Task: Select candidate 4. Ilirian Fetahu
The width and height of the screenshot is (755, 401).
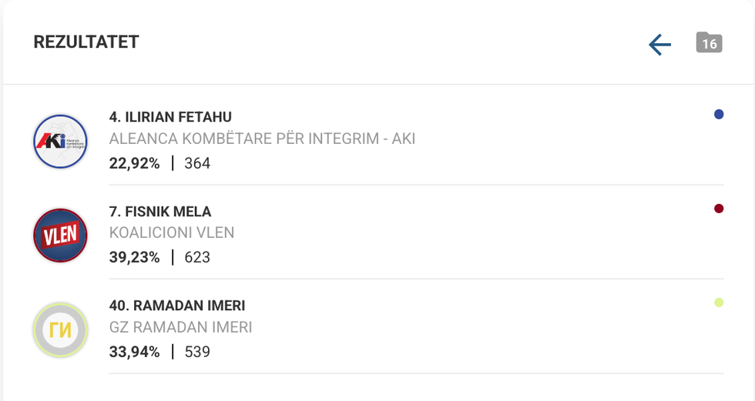Action: [170, 117]
